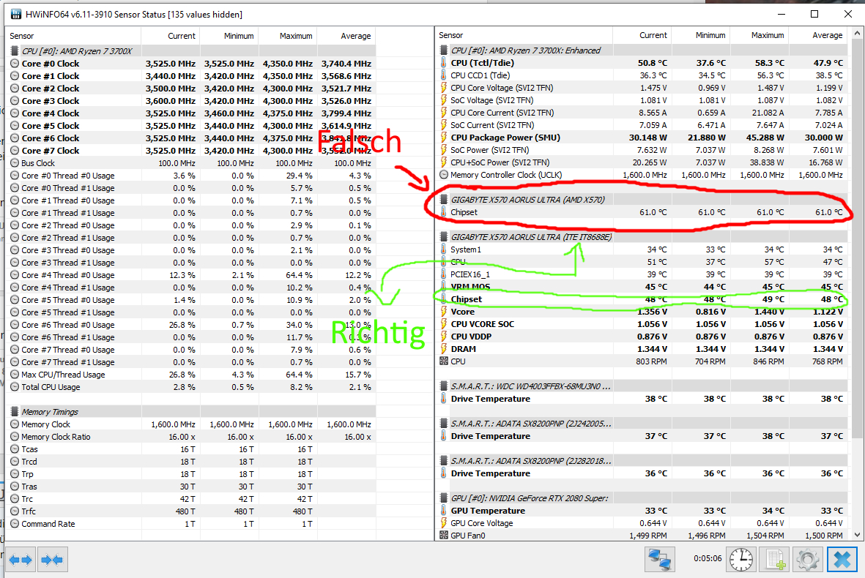This screenshot has width=865, height=578.
Task: Select the Tras timing row
Action: (191, 487)
